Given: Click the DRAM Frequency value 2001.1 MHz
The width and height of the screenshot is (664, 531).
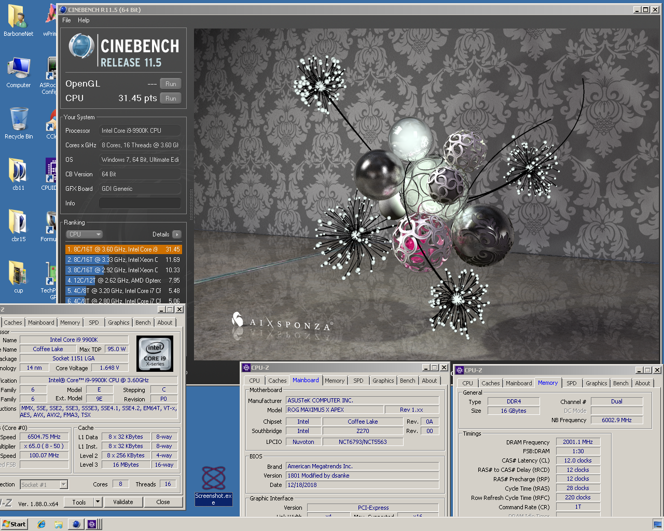Looking at the screenshot, I should (x=578, y=442).
